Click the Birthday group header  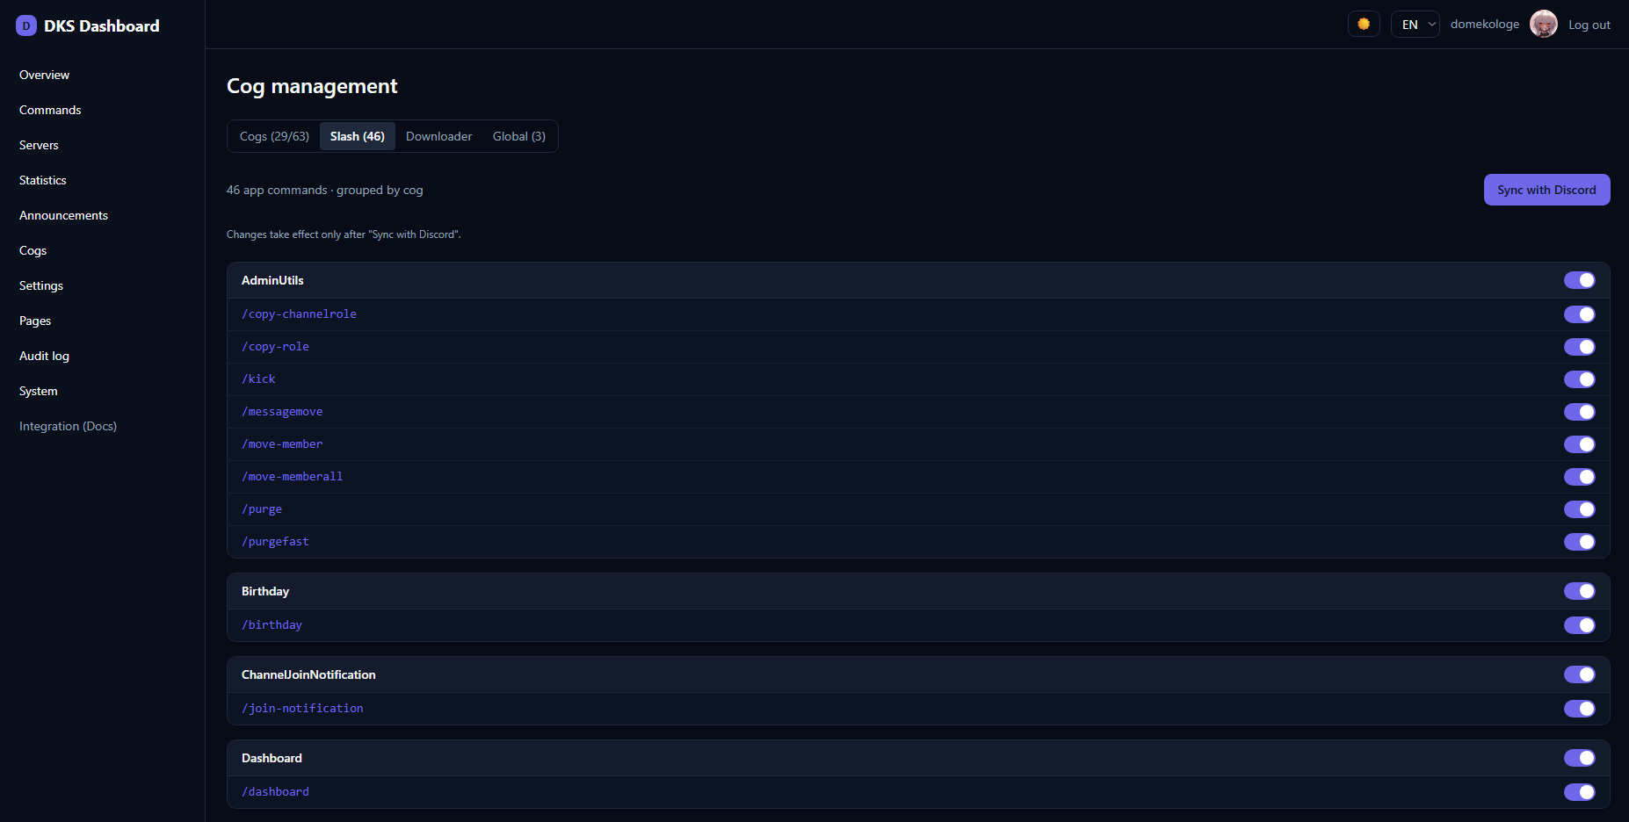(x=918, y=591)
